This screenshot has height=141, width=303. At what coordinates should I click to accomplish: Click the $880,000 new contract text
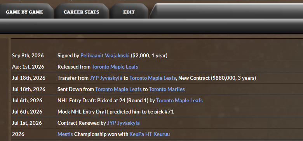[x=217, y=78]
